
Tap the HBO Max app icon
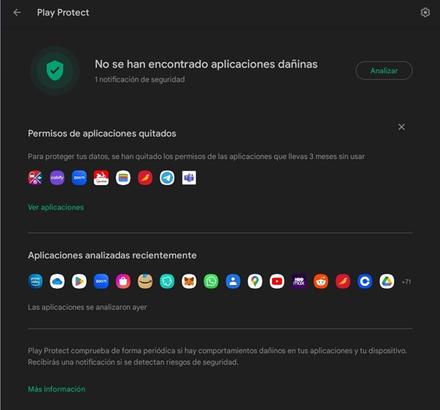(298, 281)
